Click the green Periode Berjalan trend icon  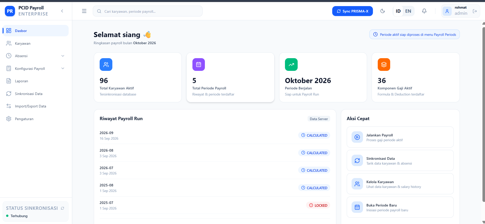pos(291,65)
